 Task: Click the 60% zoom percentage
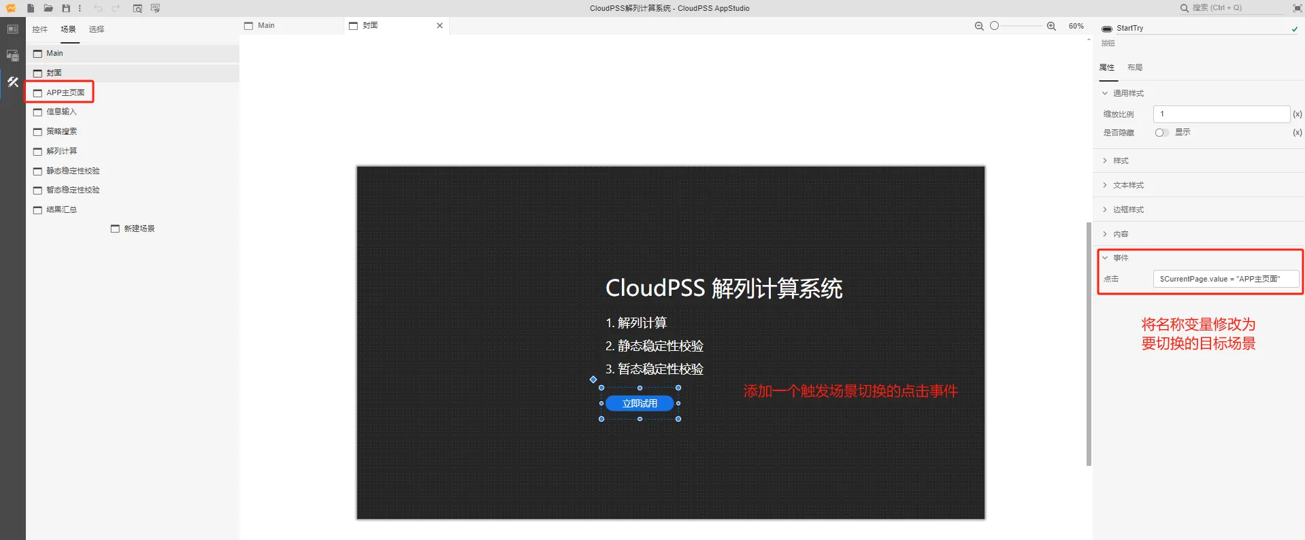[1076, 26]
